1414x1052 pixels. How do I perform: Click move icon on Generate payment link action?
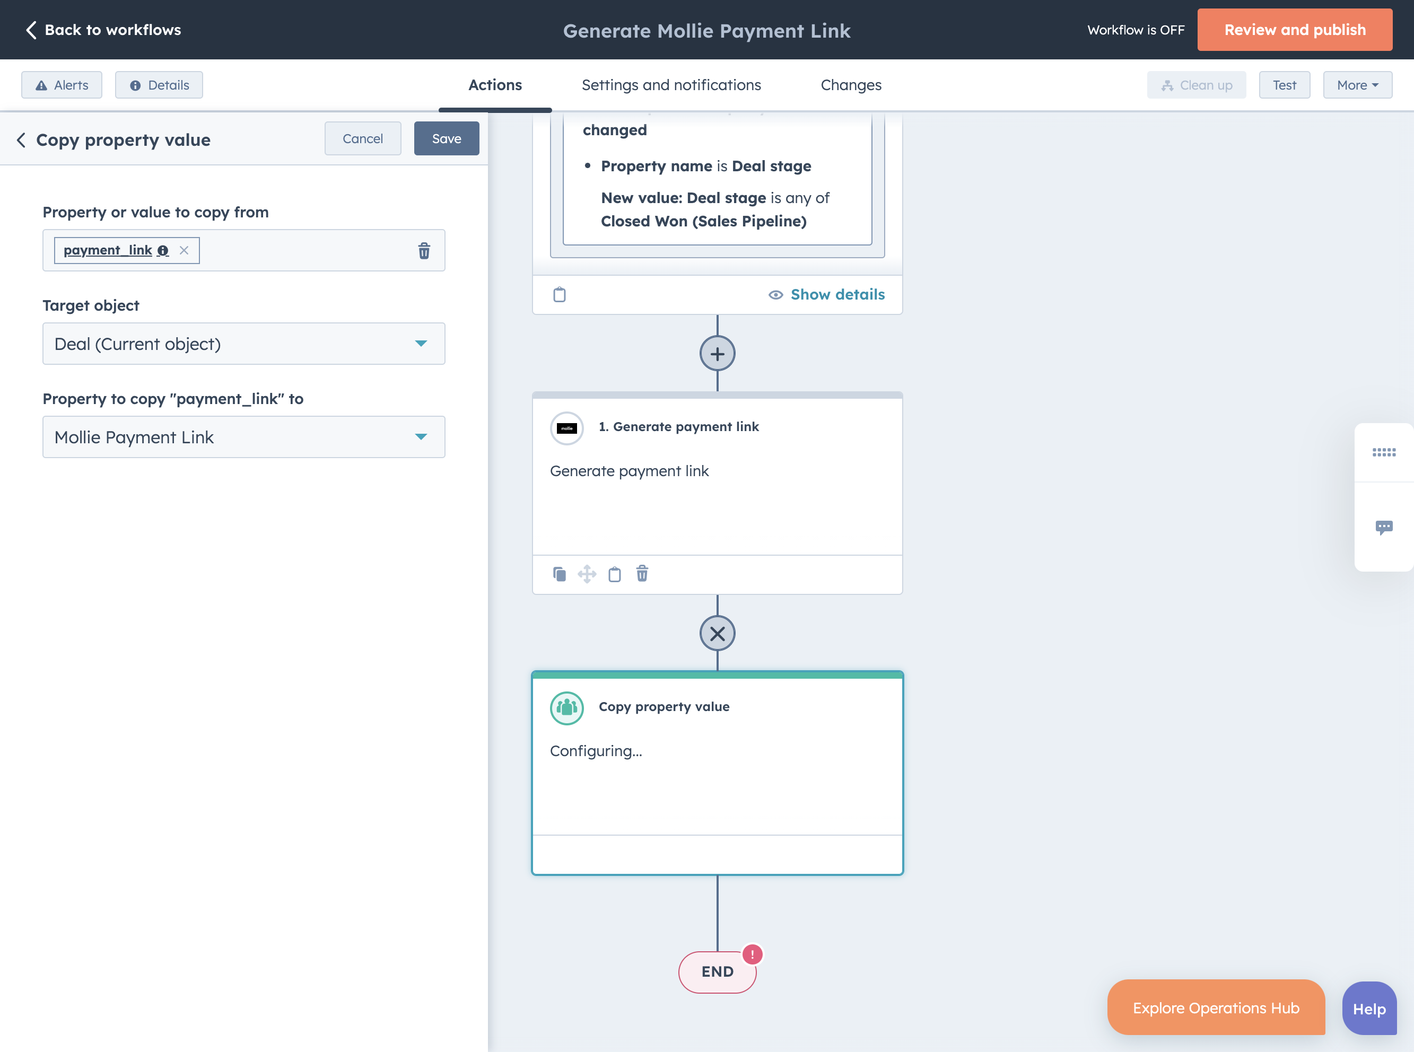point(587,574)
